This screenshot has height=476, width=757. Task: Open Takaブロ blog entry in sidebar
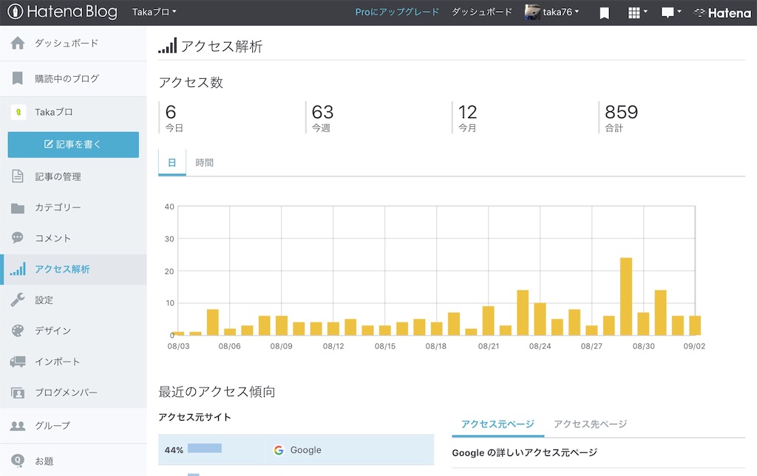pos(53,112)
